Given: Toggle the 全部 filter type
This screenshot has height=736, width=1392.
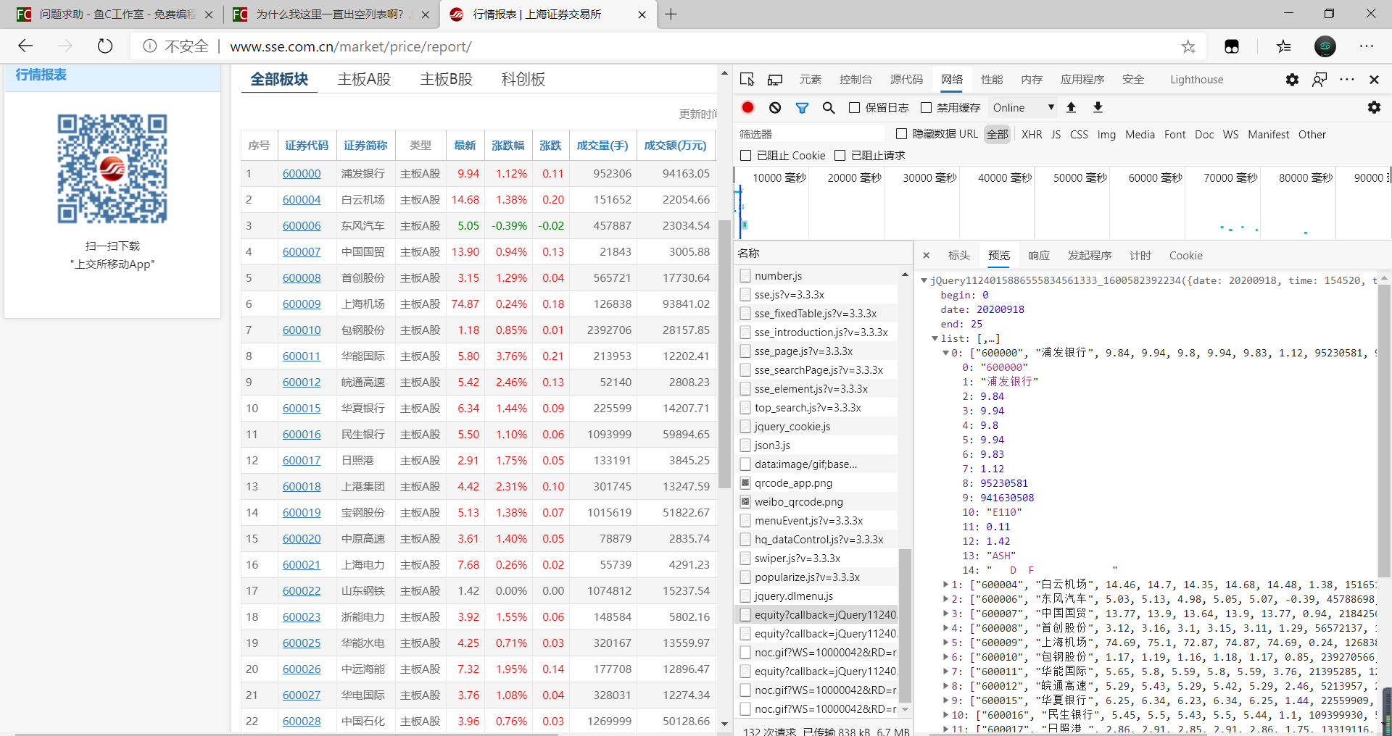Looking at the screenshot, I should point(998,135).
